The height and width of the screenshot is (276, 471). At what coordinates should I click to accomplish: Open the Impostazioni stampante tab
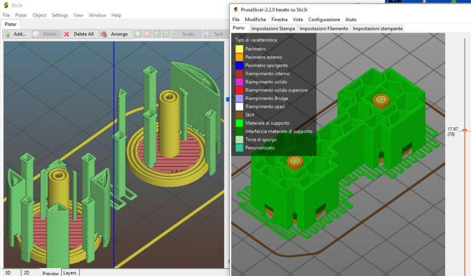pos(378,28)
